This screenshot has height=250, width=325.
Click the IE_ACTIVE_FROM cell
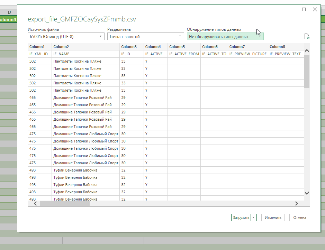184,54
